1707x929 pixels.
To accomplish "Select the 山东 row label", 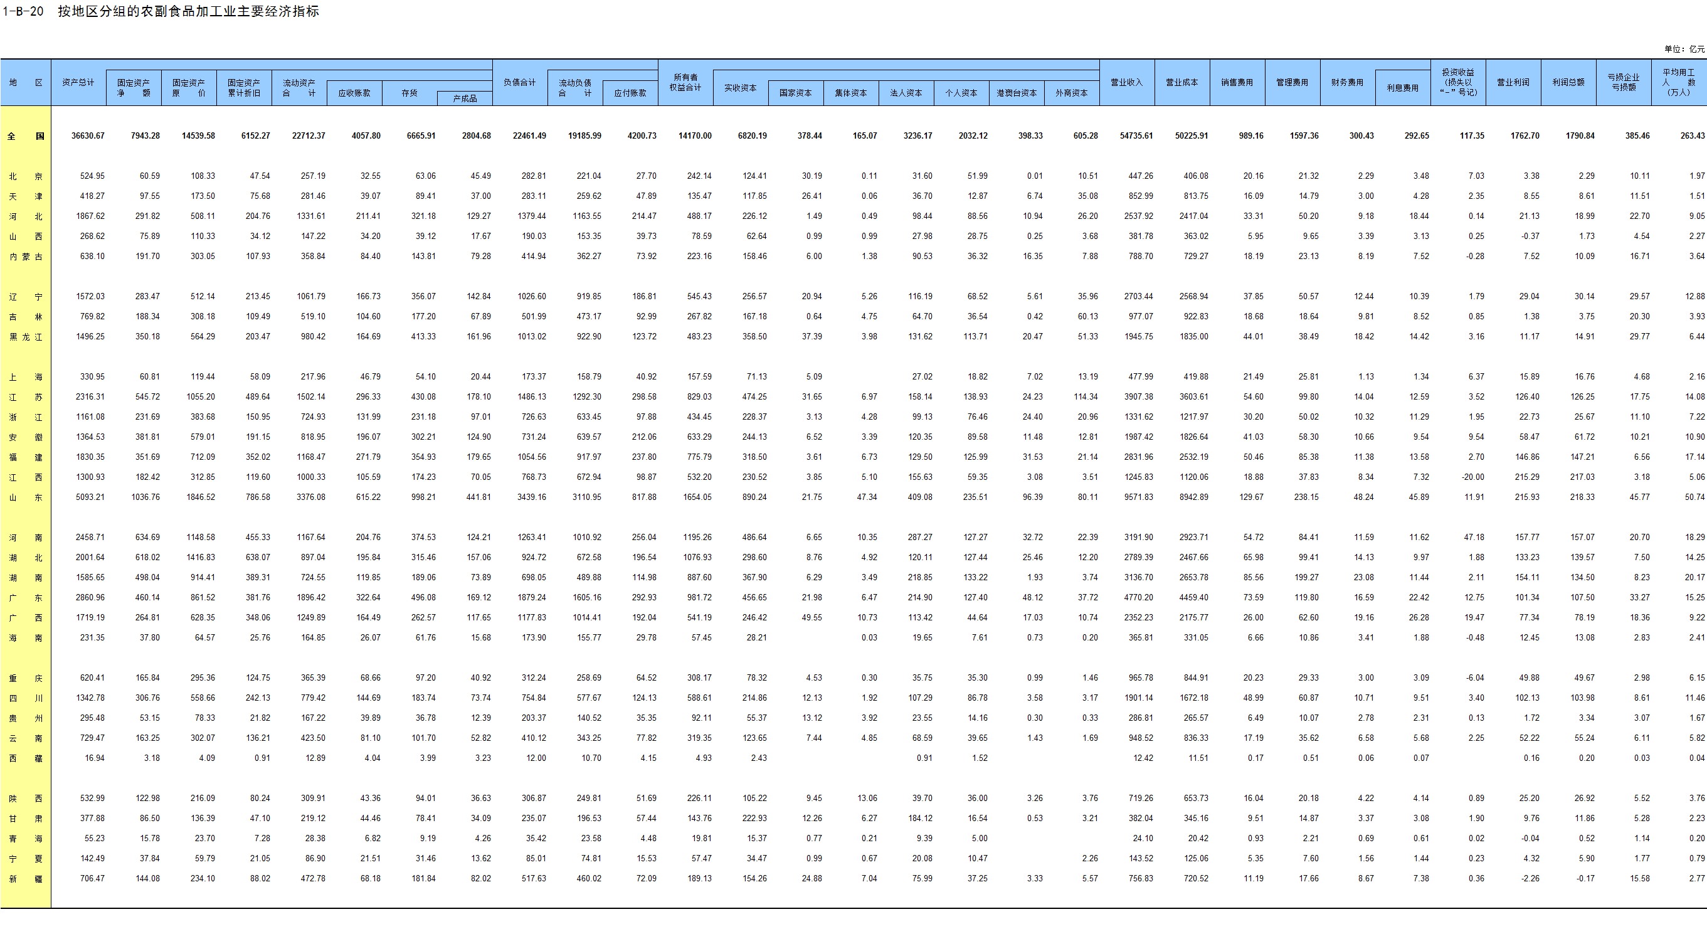I will click(26, 497).
